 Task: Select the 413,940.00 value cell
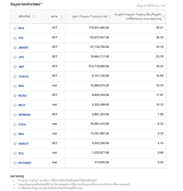pos(102,162)
